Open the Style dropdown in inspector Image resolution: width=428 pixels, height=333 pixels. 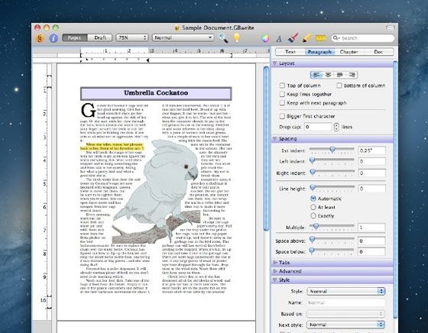[345, 291]
